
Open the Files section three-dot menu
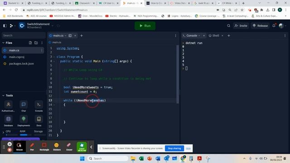42,43
